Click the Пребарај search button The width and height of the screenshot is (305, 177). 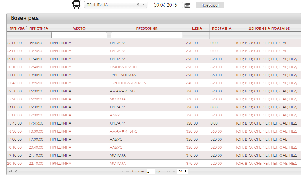click(210, 5)
